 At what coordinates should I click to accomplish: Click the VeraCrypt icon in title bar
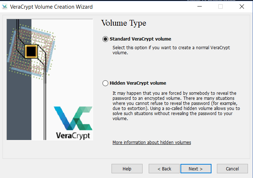5,7
